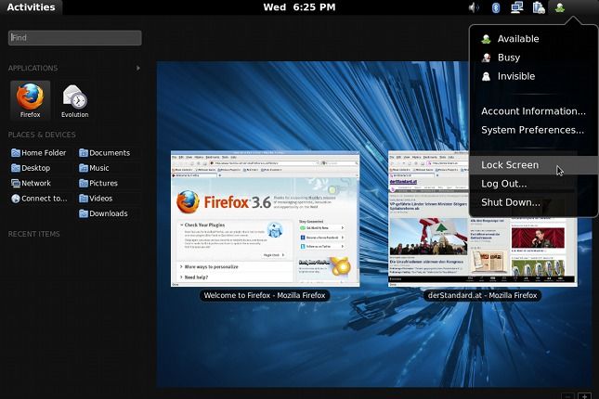
Task: Click the Invisible ghost icon in menu
Action: pyautogui.click(x=486, y=76)
